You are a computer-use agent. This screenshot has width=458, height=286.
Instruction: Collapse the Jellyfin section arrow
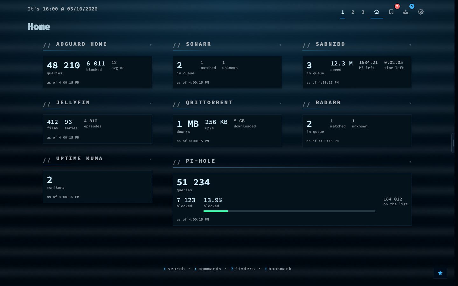click(x=151, y=103)
